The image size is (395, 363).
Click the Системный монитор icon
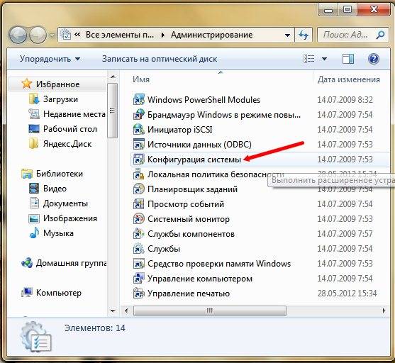pyautogui.click(x=138, y=218)
